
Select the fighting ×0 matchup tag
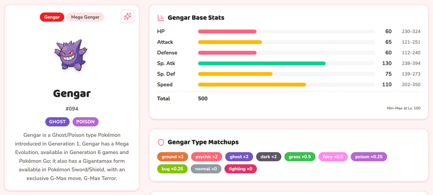pos(241,169)
